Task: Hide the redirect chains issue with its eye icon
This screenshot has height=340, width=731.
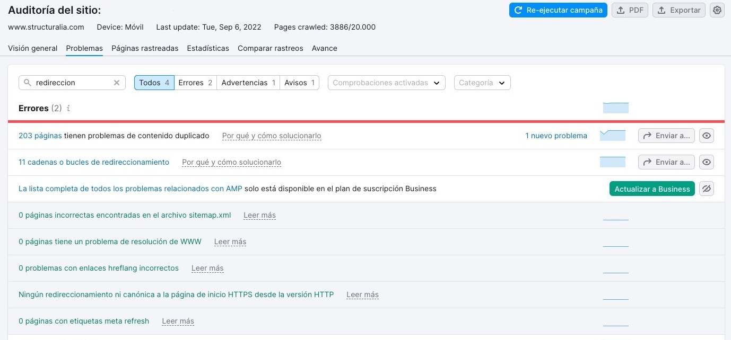Action: pyautogui.click(x=706, y=162)
